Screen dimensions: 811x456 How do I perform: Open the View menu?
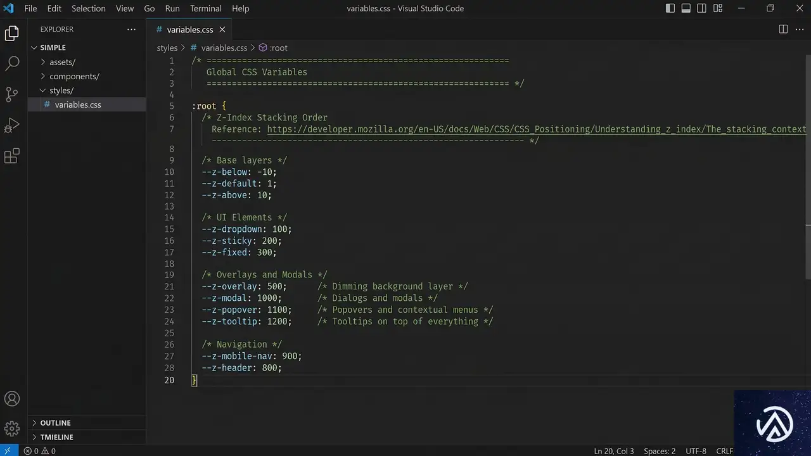click(125, 8)
